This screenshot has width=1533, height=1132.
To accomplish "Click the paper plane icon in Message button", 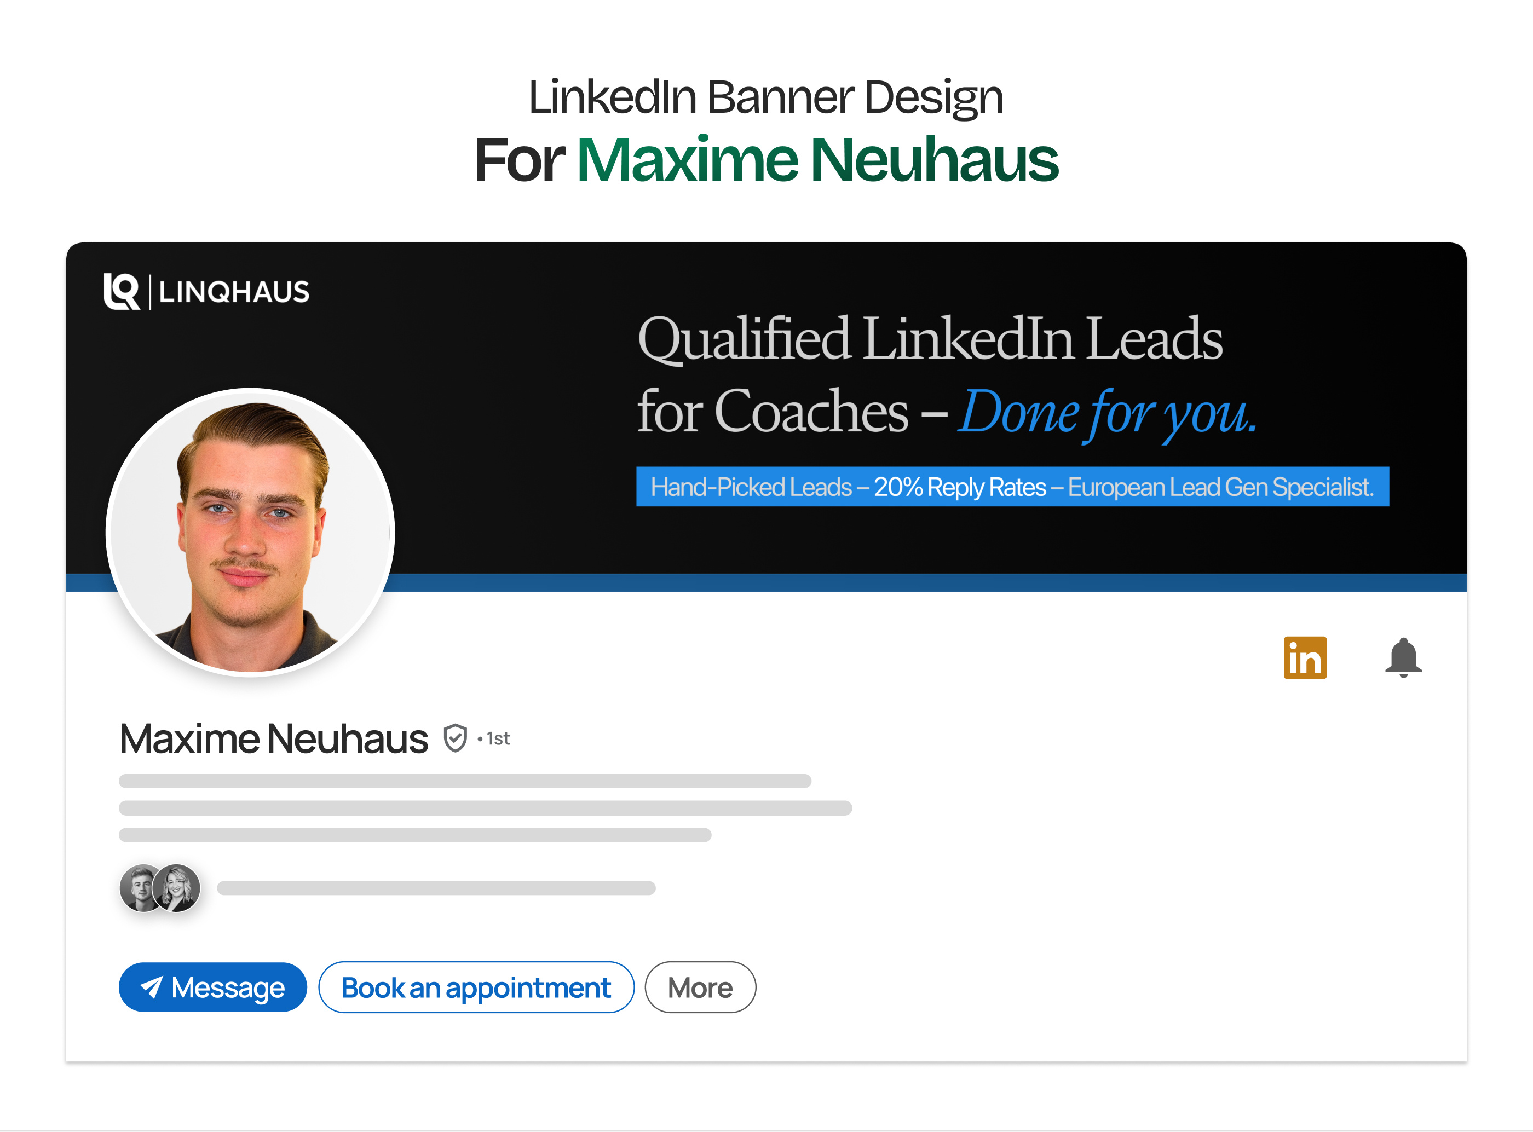I will [152, 987].
